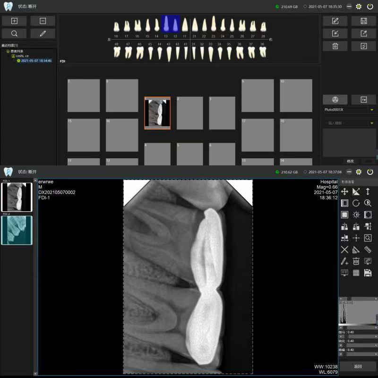Image resolution: width=378 pixels, height=378 pixels.
Task: Expand the ceshi, ce patient node
Action: 13,56
